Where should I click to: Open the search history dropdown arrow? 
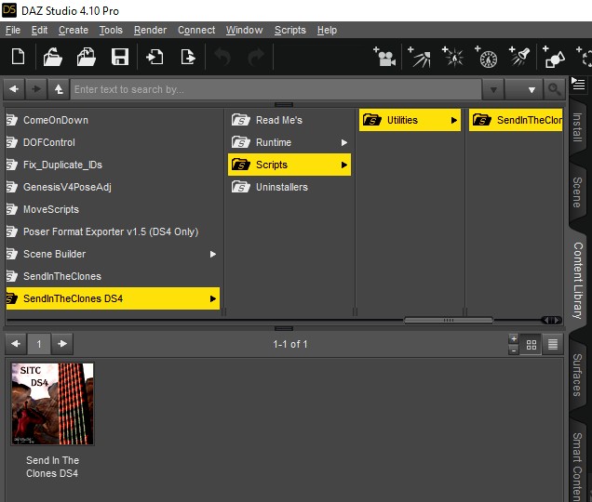pyautogui.click(x=493, y=89)
